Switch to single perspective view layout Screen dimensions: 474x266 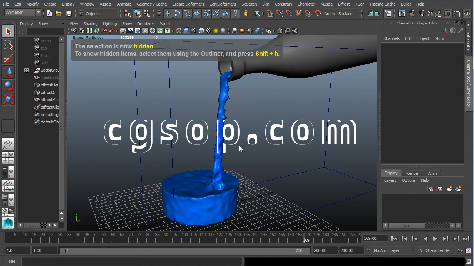(x=8, y=144)
